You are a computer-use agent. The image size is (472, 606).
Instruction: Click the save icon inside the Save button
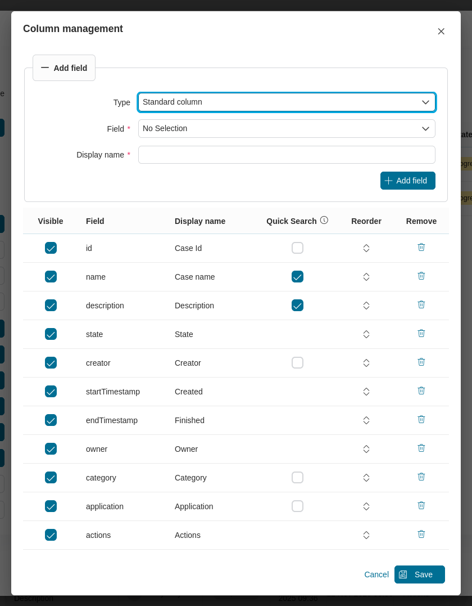pos(403,574)
